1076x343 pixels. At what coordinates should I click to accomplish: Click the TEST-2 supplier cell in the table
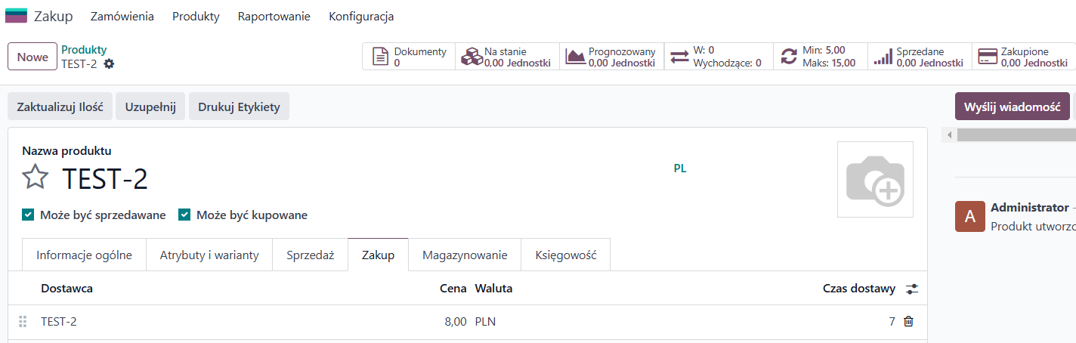tap(59, 322)
